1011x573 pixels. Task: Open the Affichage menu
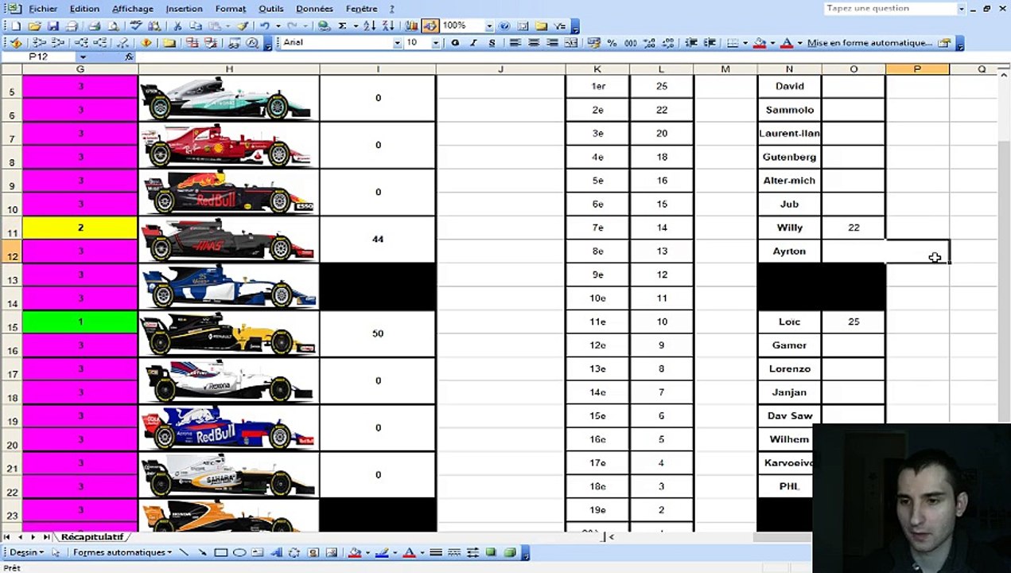point(133,9)
